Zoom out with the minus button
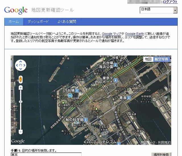This screenshot has height=156, width=182. 21,132
